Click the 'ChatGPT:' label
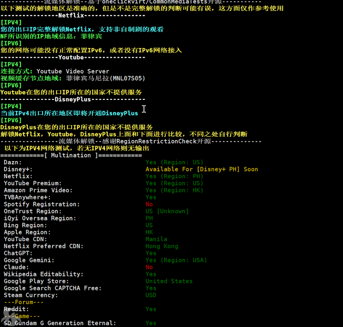The height and width of the screenshot is (327, 343). coord(18,253)
